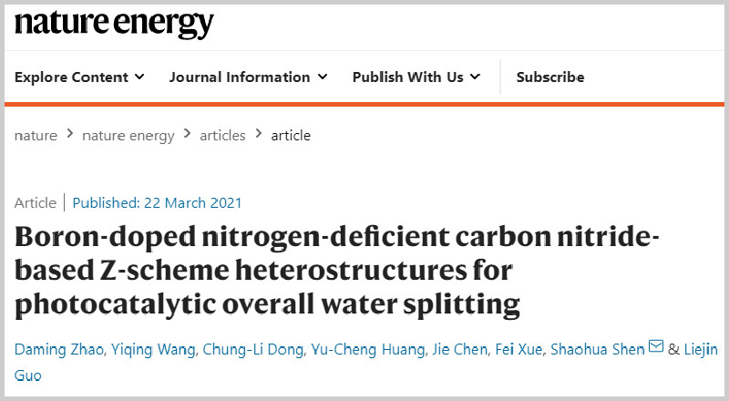
Task: Click Published: 22 March 2021 link
Action: coord(157,203)
